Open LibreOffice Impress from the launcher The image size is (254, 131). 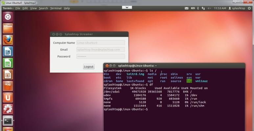(x=8, y=74)
